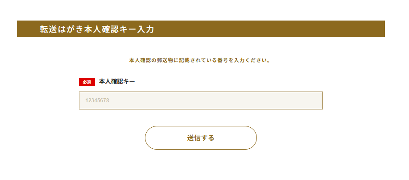Click the brown header banner

coord(268,29)
